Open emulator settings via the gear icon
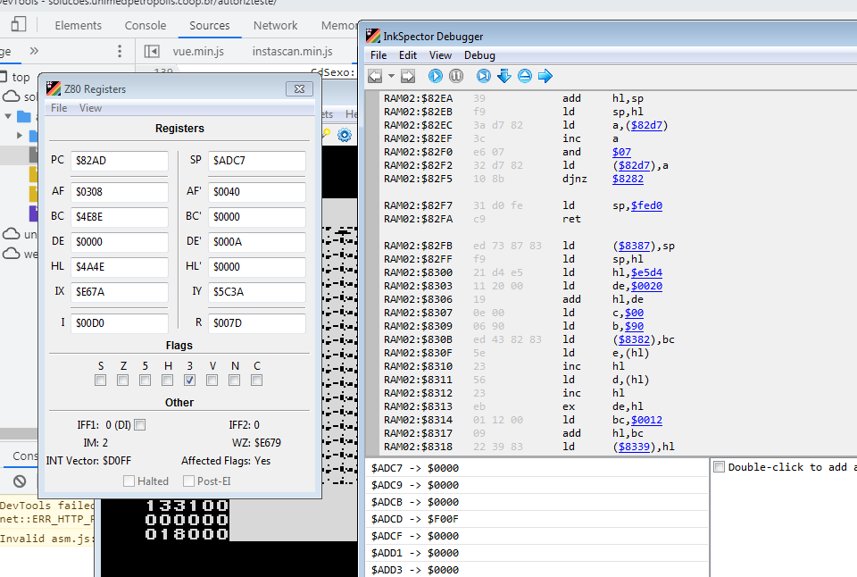Viewport: 857px width, 577px height. click(344, 134)
